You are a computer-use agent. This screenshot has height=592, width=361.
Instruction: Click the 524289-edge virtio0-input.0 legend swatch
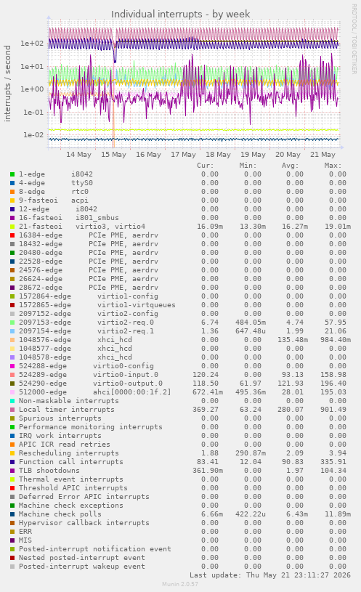[x=12, y=375]
